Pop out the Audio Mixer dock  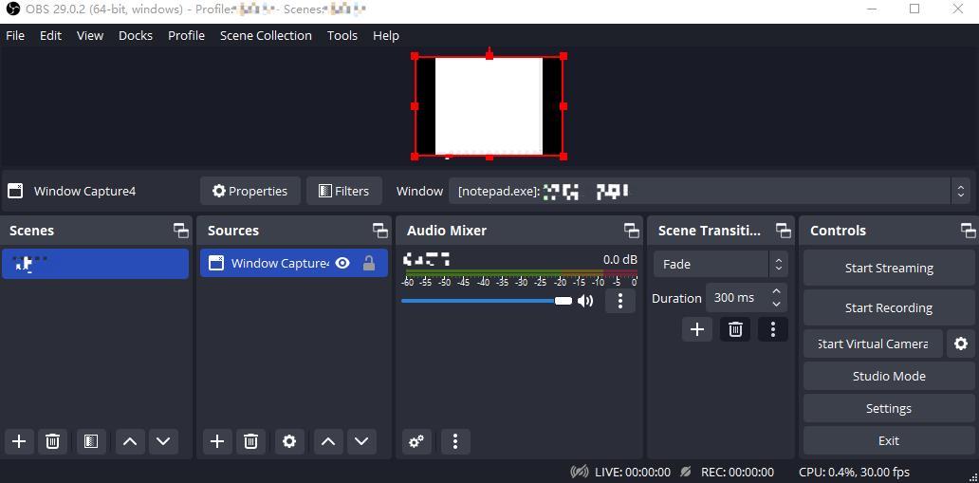(x=631, y=231)
